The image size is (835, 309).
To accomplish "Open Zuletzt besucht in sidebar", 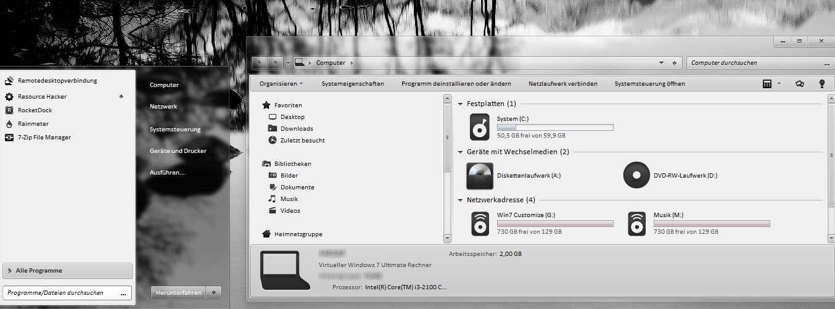I will (x=297, y=141).
